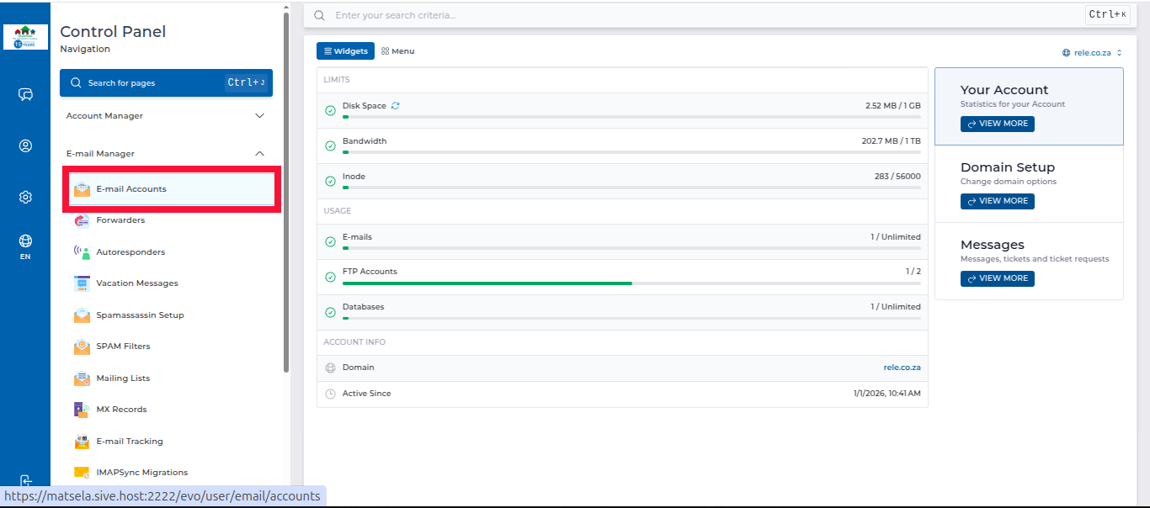Switch to the Menu view tab
Viewport: 1150px width, 508px height.
[398, 51]
